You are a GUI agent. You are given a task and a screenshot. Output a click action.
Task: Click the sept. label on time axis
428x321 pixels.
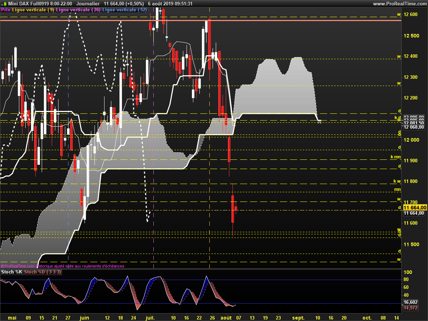click(299, 317)
